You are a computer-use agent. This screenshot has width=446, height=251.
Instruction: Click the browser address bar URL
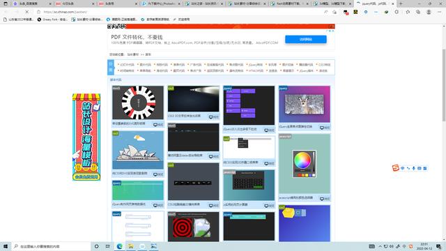click(66, 12)
